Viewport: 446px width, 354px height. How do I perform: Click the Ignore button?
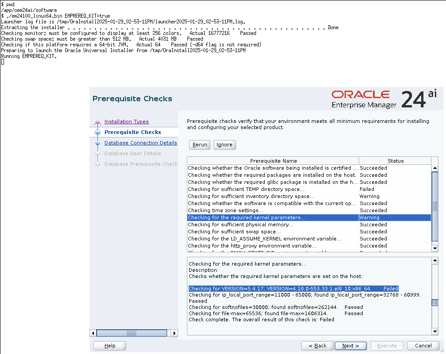225,145
